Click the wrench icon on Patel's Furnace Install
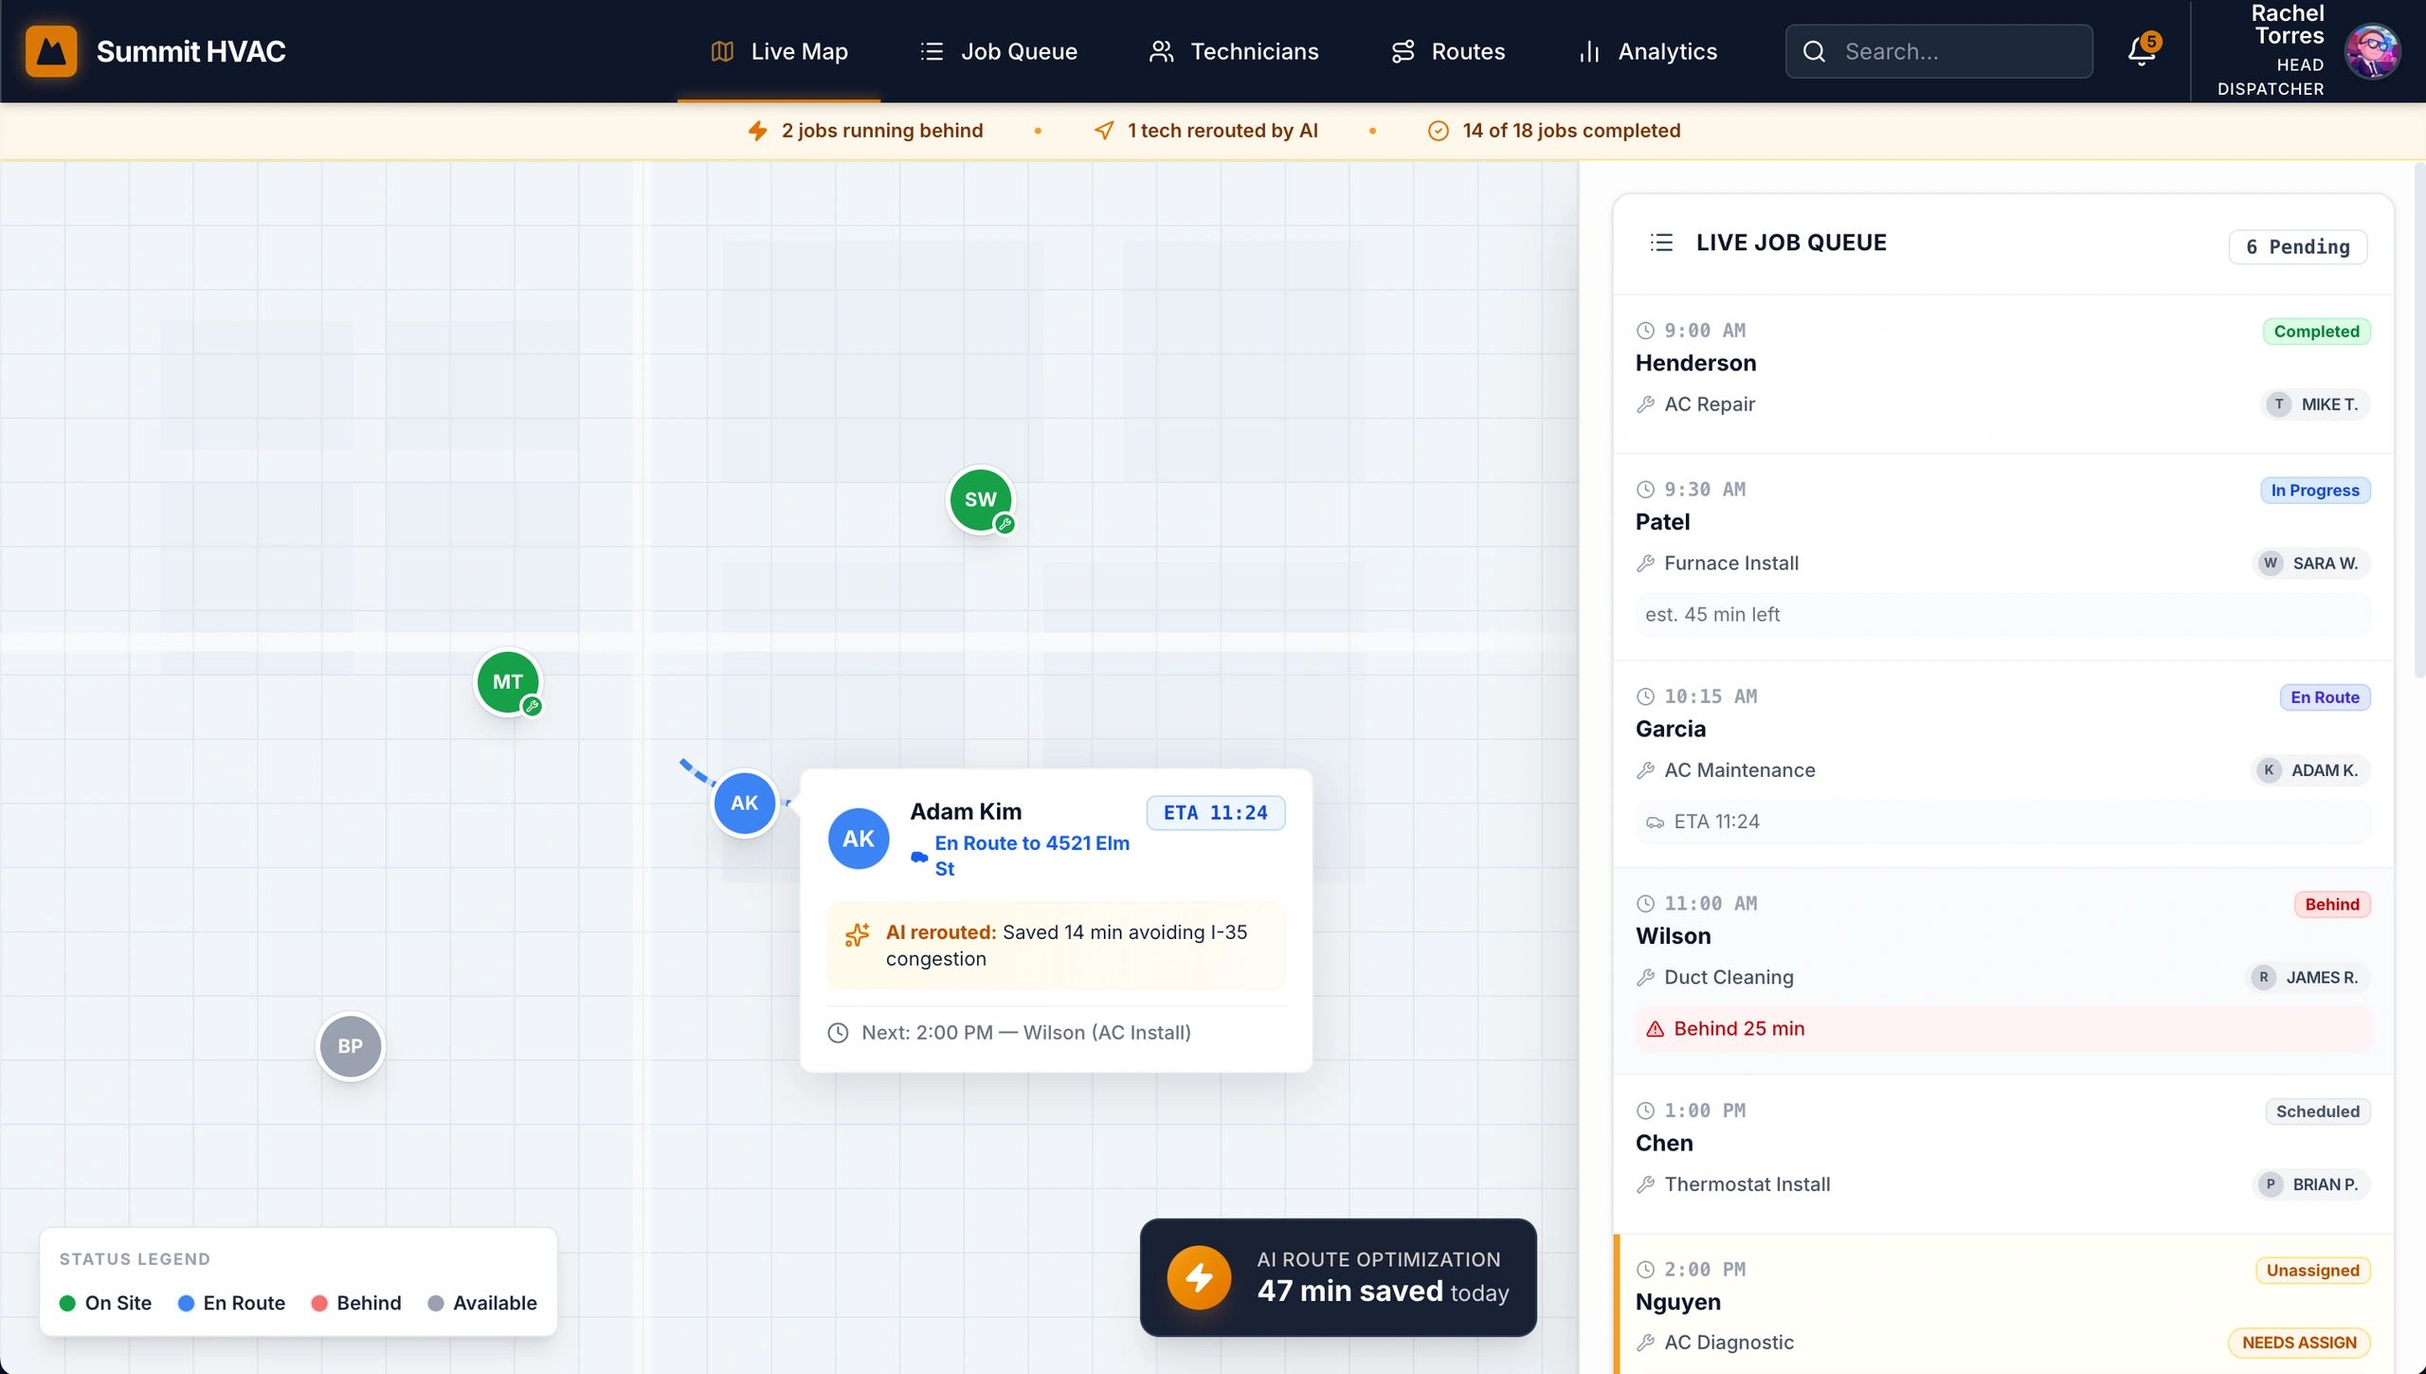Viewport: 2426px width, 1374px height. (1644, 563)
